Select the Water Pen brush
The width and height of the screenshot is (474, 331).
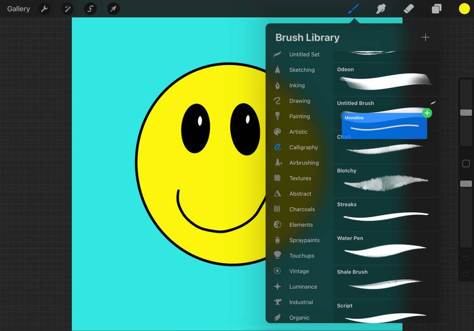click(x=386, y=248)
